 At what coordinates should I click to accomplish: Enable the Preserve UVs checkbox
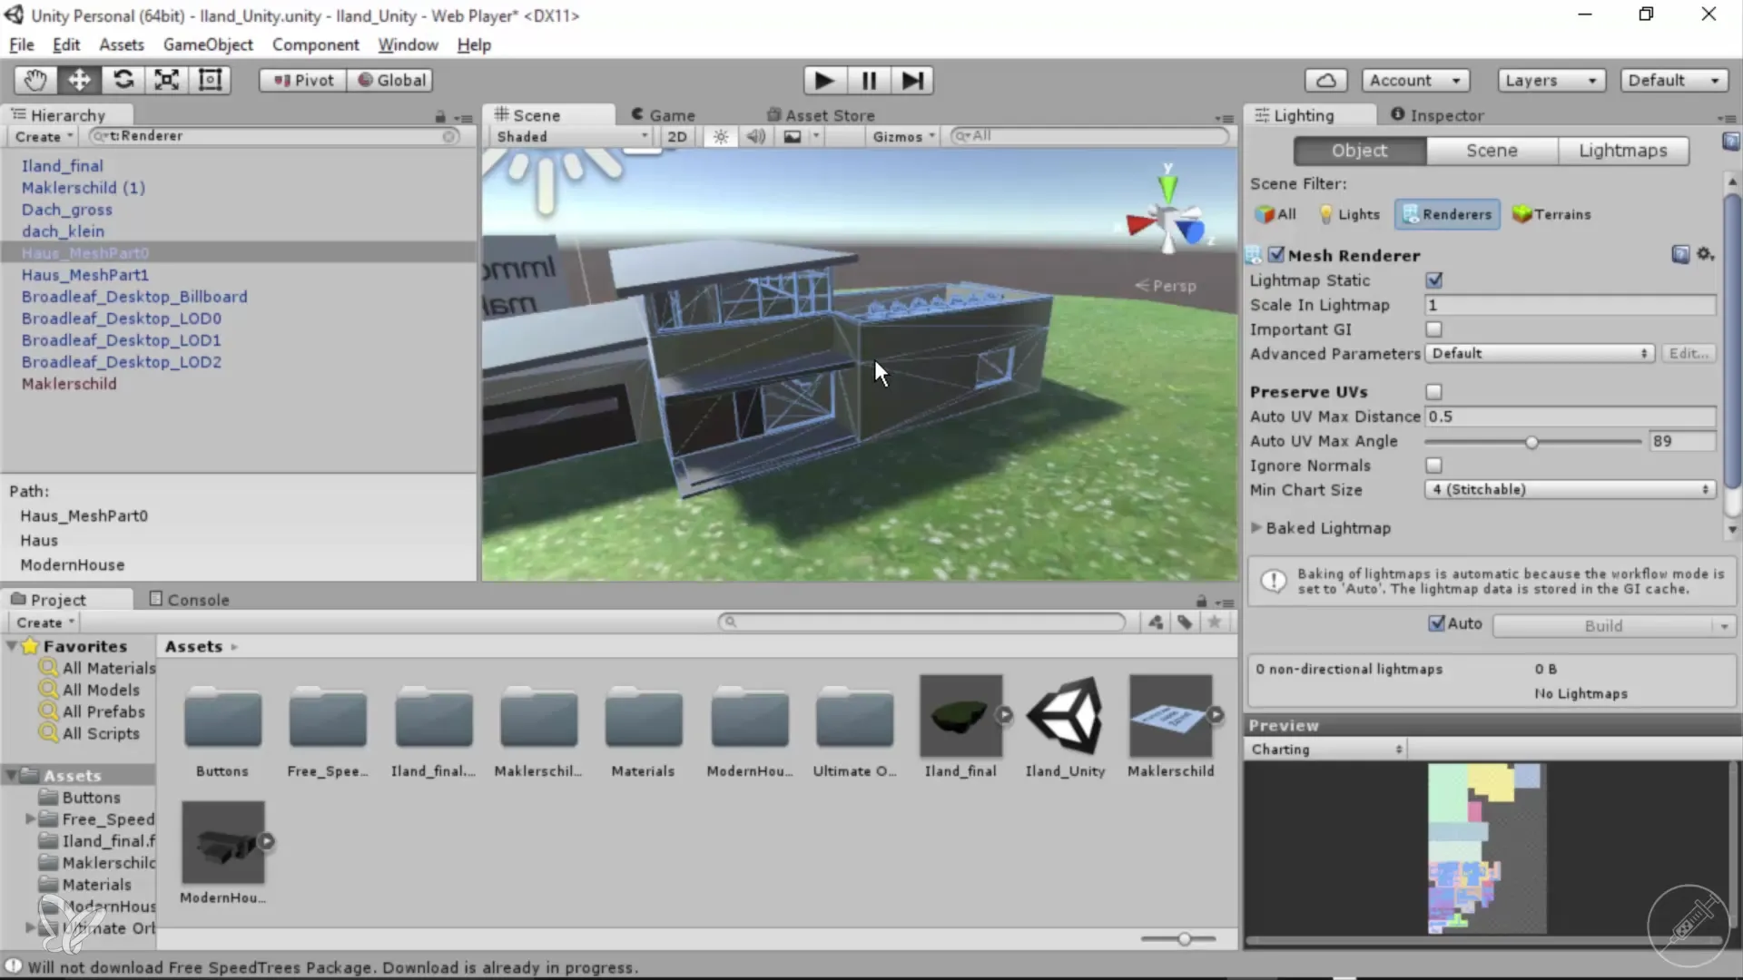click(1434, 392)
